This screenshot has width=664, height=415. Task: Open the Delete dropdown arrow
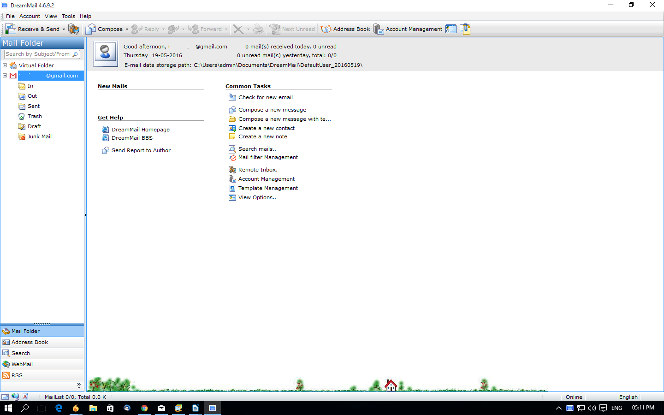coord(248,29)
